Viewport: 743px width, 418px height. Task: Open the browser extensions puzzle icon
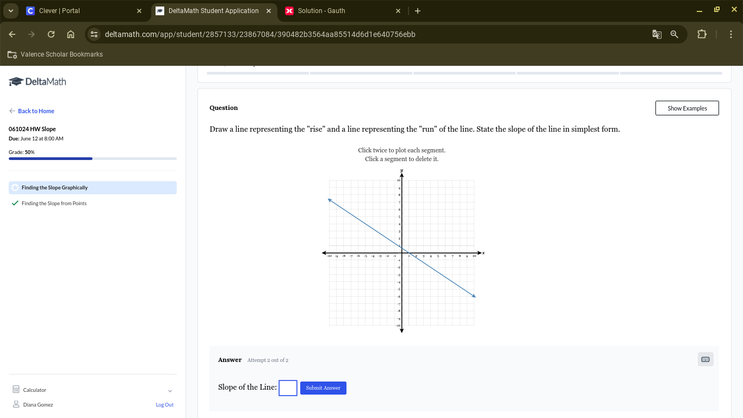pyautogui.click(x=702, y=34)
